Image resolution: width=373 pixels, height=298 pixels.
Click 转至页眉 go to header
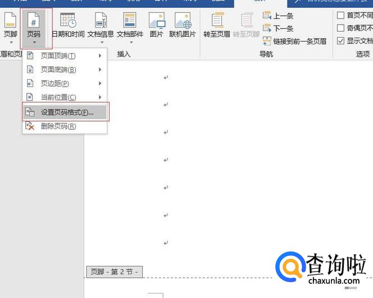click(x=217, y=25)
